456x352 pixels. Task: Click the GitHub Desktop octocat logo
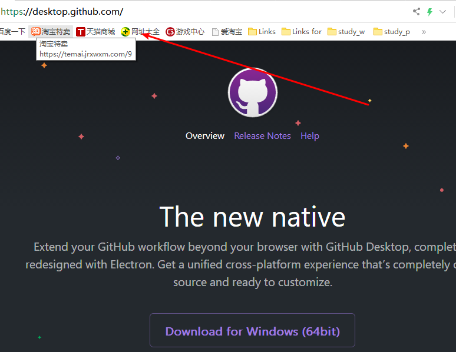pos(252,92)
